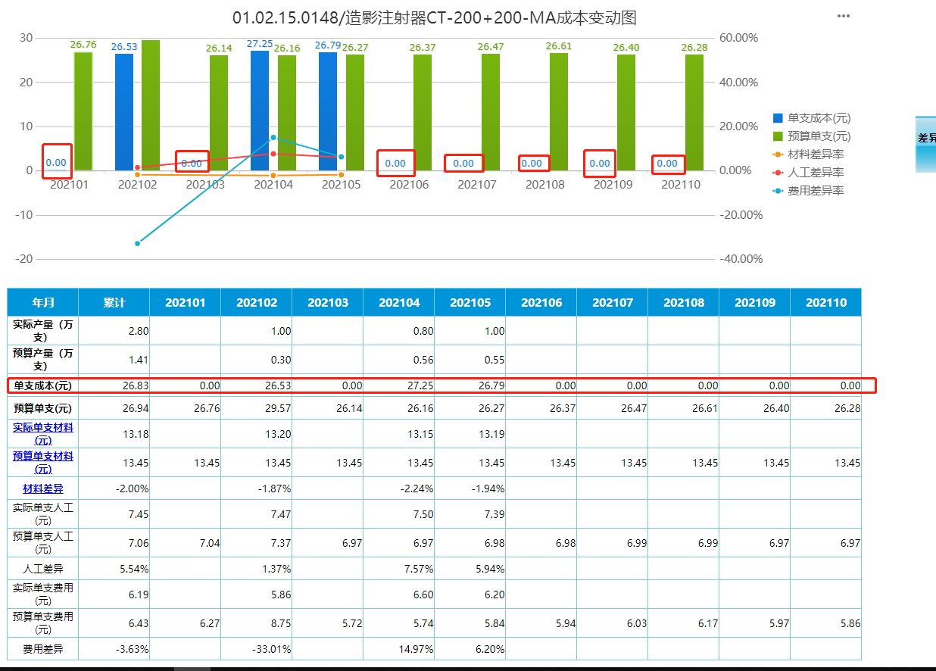This screenshot has height=671, width=936.
Task: Toggle the 费用差异率 legend entry
Action: [x=808, y=191]
